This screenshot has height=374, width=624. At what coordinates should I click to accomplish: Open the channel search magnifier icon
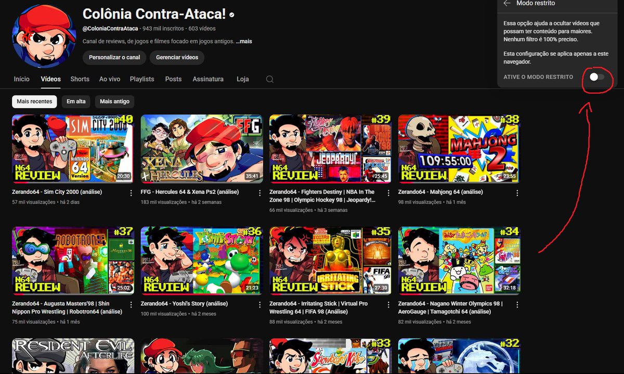click(269, 79)
